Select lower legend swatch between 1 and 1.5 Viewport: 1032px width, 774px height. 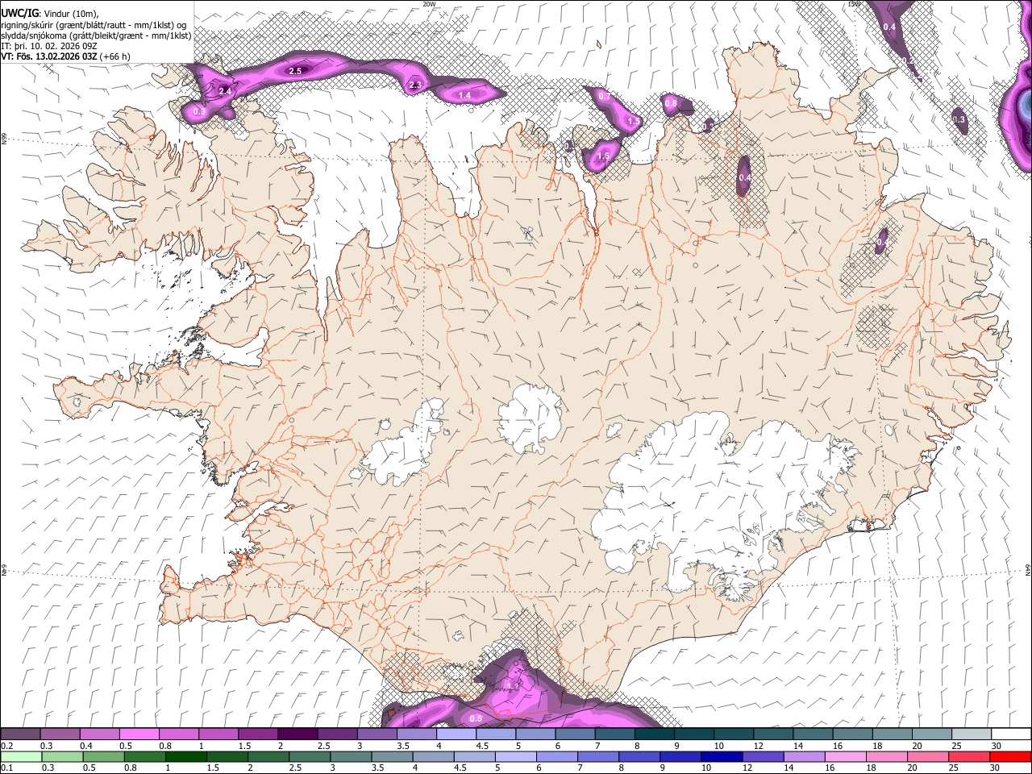[x=187, y=757]
